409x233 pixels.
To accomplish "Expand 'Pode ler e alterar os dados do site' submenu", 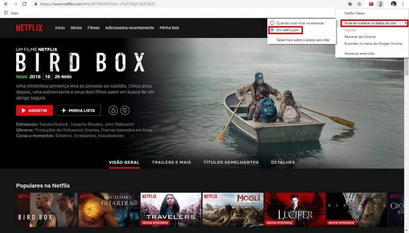I will (374, 23).
